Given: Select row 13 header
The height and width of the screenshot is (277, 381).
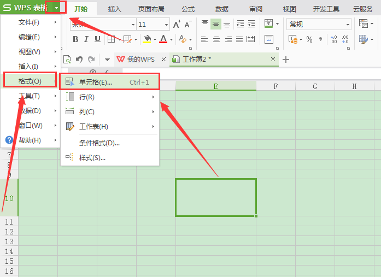Looking at the screenshot, I should pos(9,241).
